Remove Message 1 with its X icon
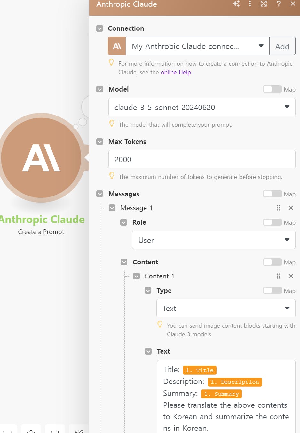This screenshot has height=433, width=300. coord(291,208)
